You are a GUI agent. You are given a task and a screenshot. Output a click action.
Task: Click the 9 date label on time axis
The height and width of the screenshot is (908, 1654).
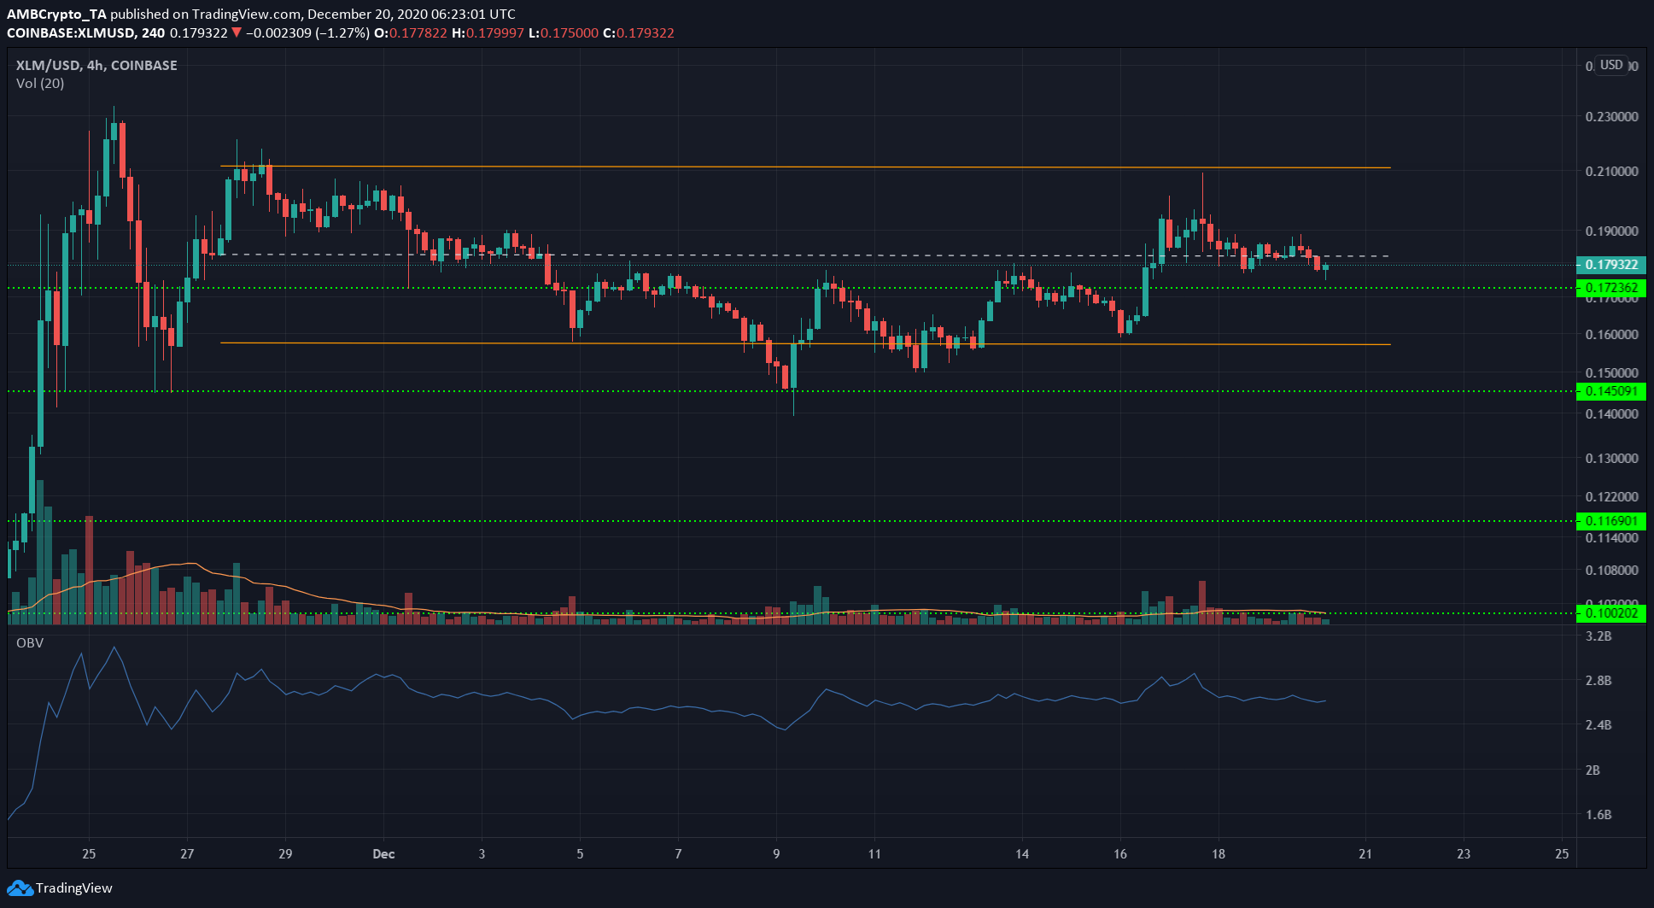point(776,854)
